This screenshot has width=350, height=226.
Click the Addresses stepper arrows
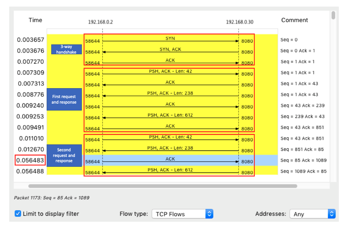332,214
